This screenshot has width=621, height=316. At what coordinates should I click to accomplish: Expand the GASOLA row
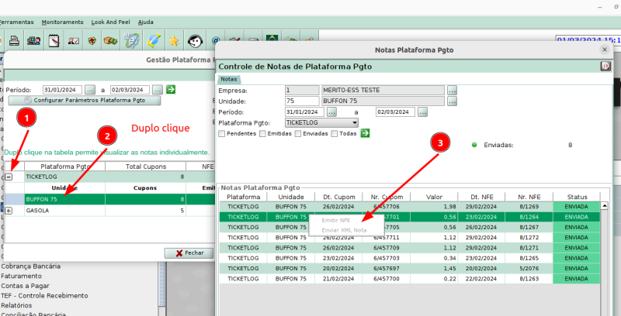pos(9,211)
